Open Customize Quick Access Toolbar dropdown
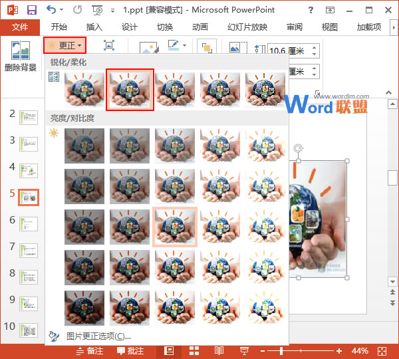399x359 pixels. click(x=112, y=11)
